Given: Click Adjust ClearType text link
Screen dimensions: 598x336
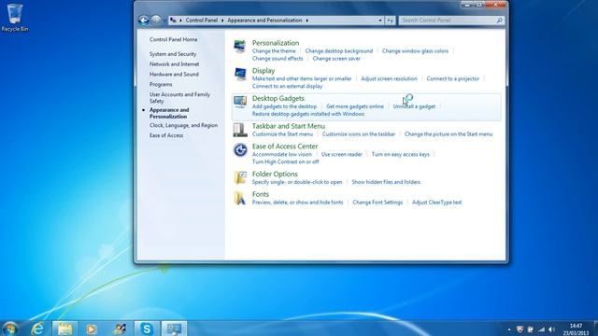Looking at the screenshot, I should pos(436,203).
